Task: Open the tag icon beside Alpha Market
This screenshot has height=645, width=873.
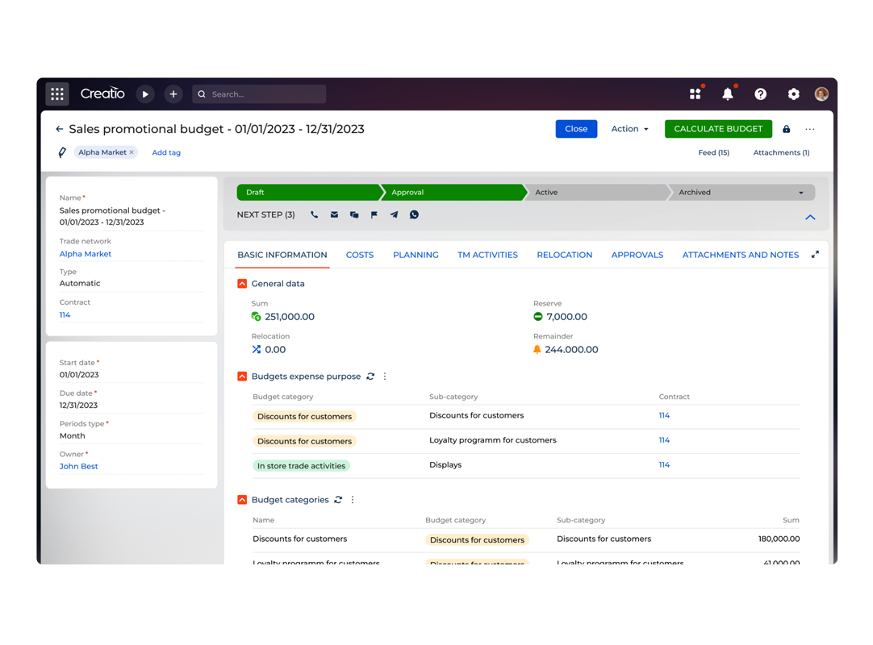Action: pyautogui.click(x=62, y=152)
